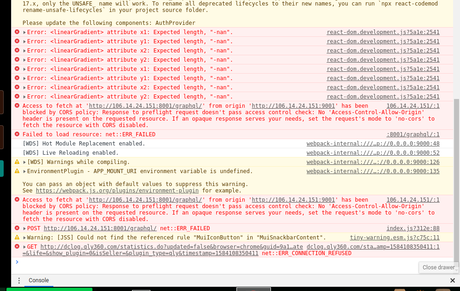The height and width of the screenshot is (291, 460).
Task: Open the webpack.js.org environment-plugin link
Action: (x=117, y=191)
